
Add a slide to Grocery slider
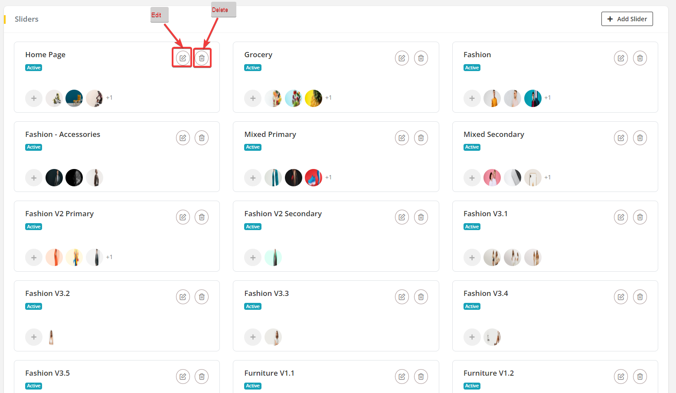coord(253,98)
